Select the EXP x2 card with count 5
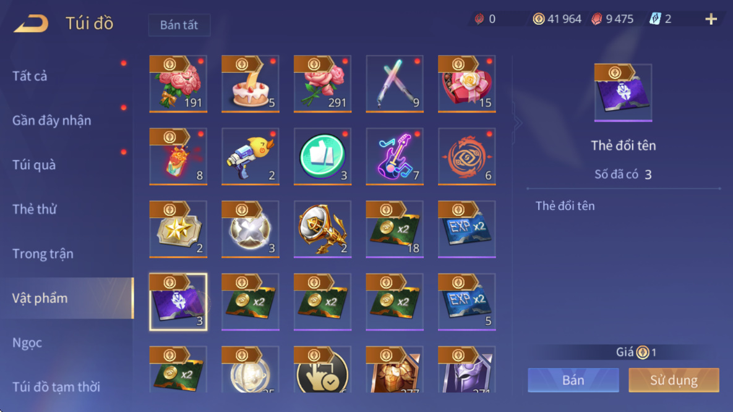This screenshot has height=412, width=733. tap(466, 302)
